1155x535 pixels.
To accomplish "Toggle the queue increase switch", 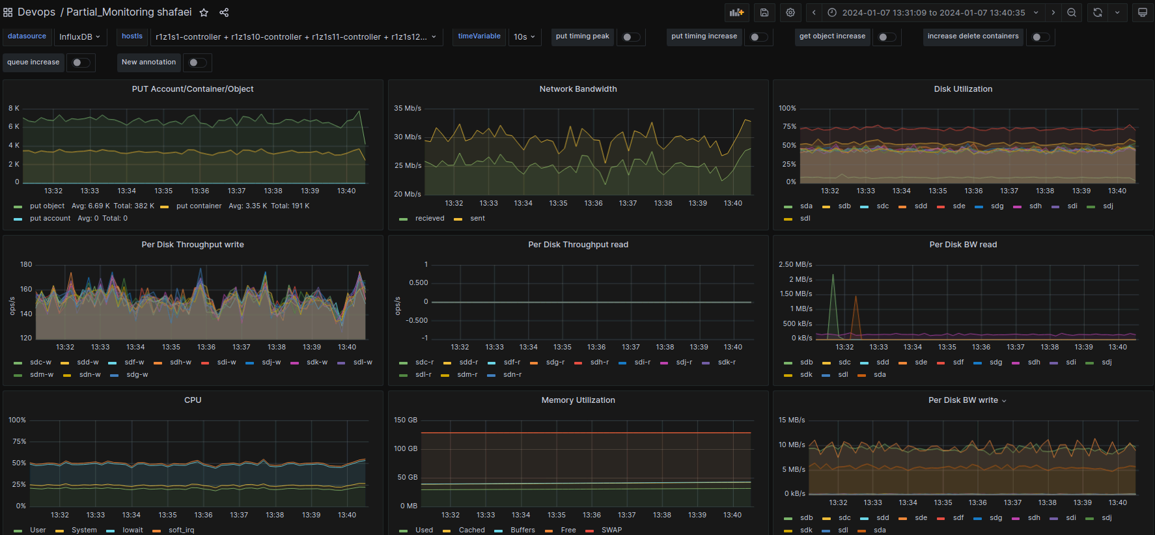I will pyautogui.click(x=81, y=62).
